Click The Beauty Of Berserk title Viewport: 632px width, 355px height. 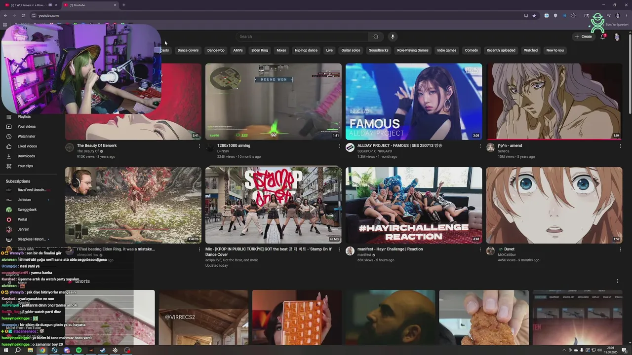[97, 145]
